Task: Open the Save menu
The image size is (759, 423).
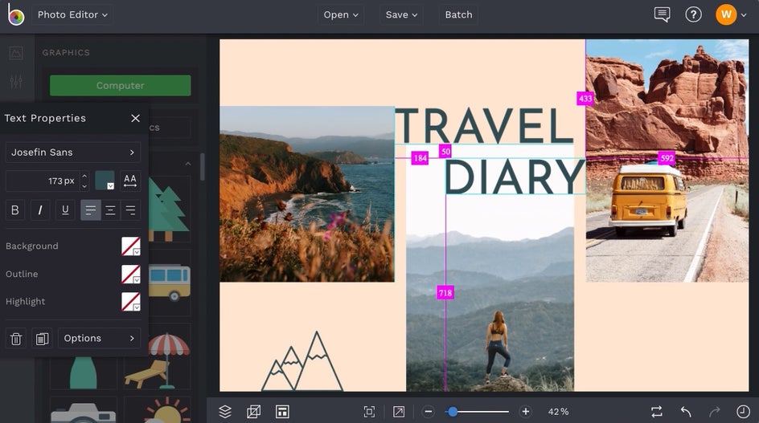Action: 401,14
